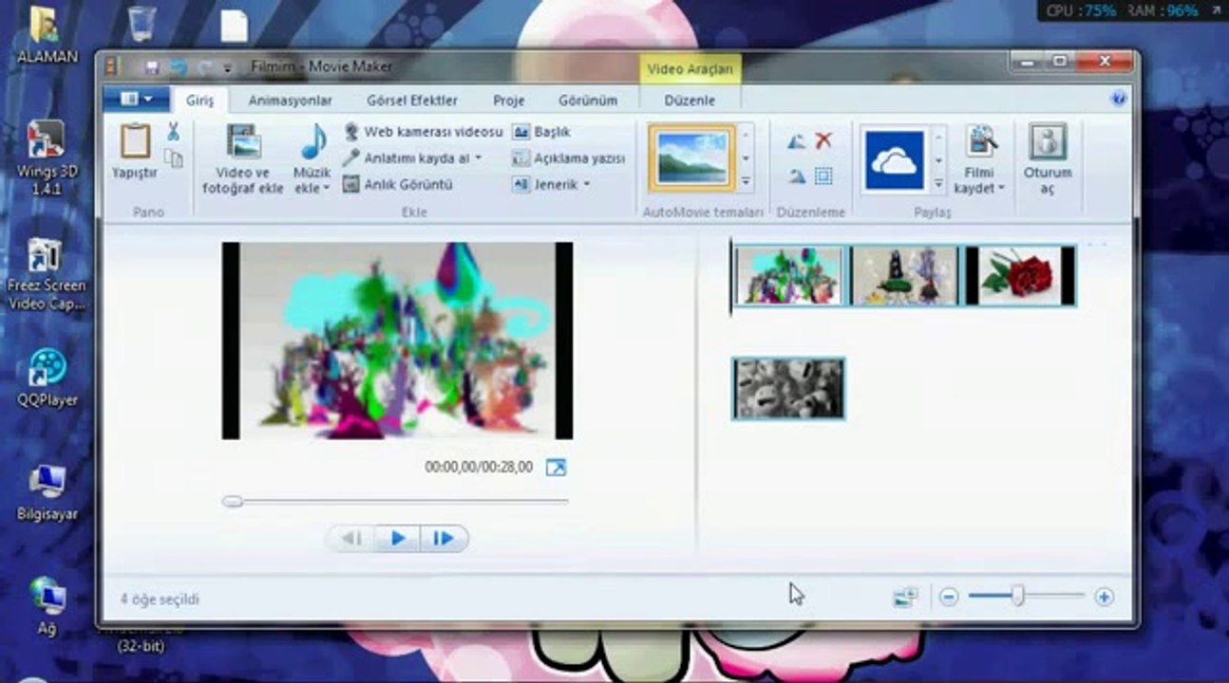Click the undo arrow in title bar
The image size is (1229, 683).
pyautogui.click(x=178, y=67)
